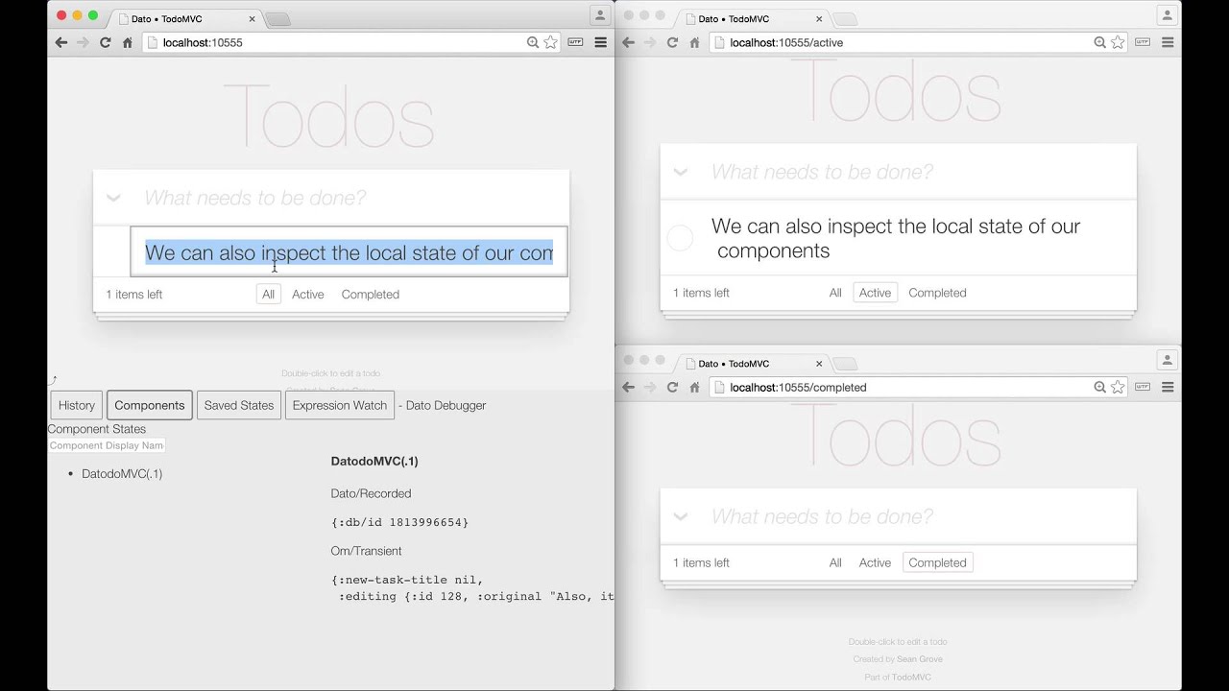Reload the localhost:10555 left window
Viewport: 1229px width, 691px height.
(105, 42)
